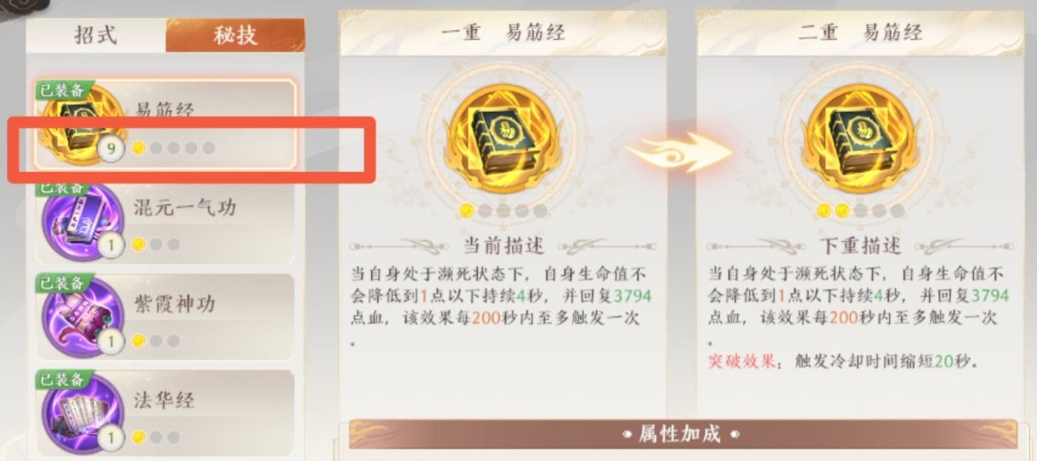This screenshot has height=461, width=1037.
Task: Click the 已装备 tag on 法华经
Action: (63, 379)
